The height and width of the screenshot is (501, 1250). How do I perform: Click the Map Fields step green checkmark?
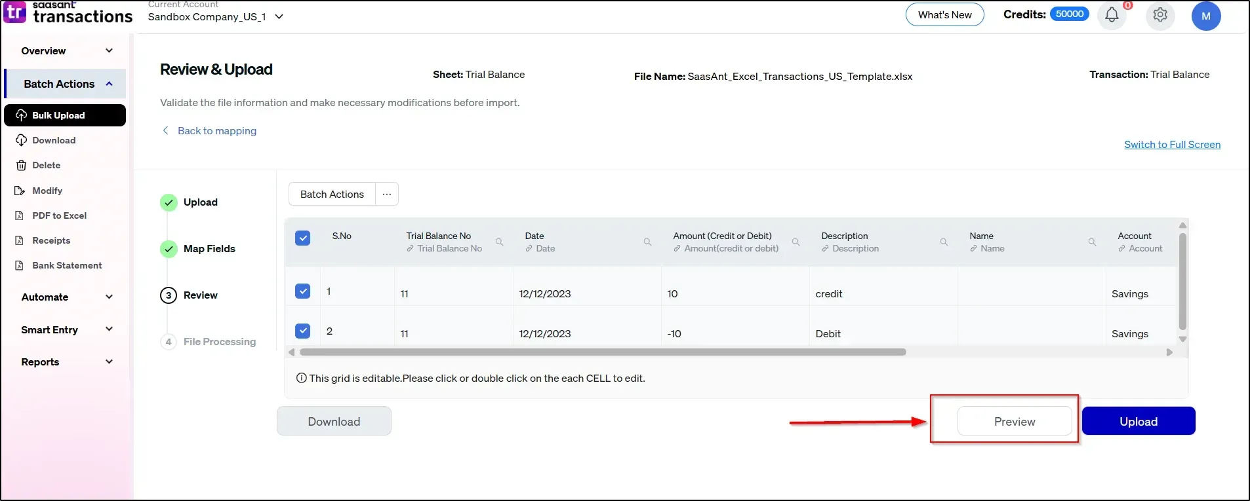169,249
